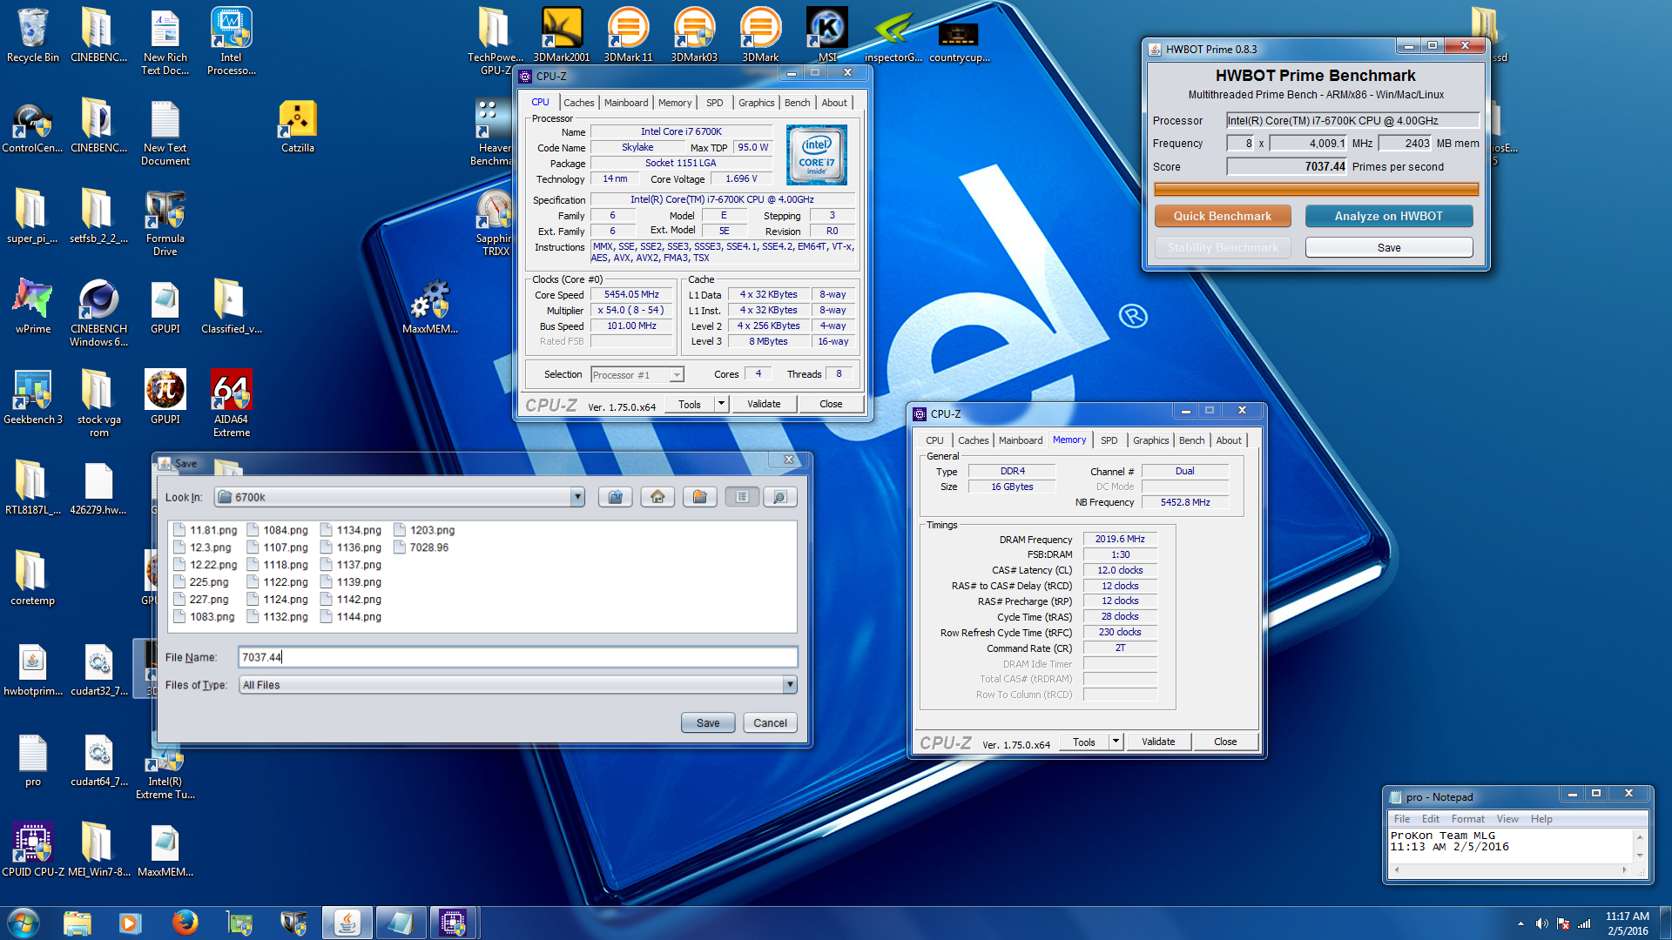Screen dimensions: 1672x940
Task: Open the Format menu in Notepad
Action: [1467, 819]
